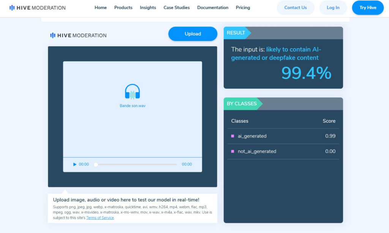Click the Upload button
The height and width of the screenshot is (233, 389).
pos(193,34)
